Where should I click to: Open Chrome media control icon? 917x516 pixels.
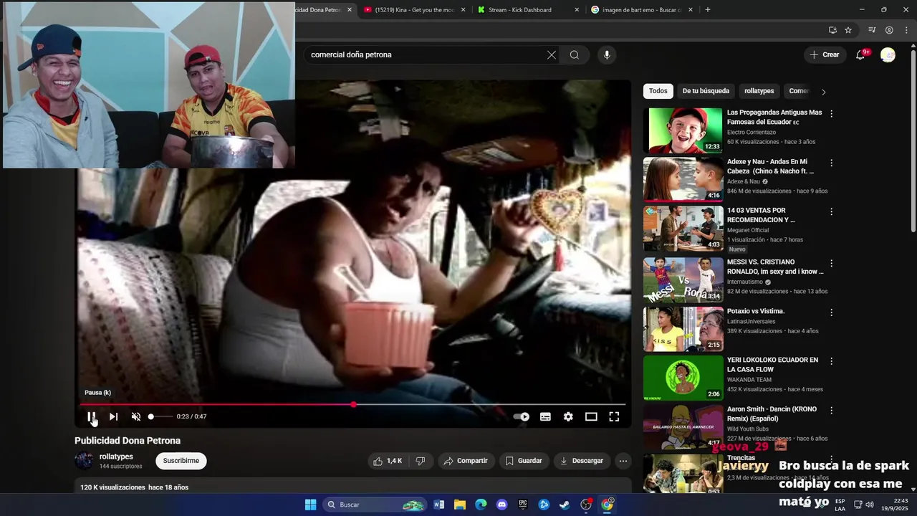pos(872,30)
